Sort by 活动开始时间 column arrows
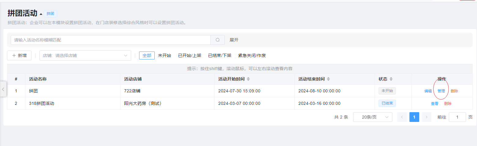 click(248, 79)
